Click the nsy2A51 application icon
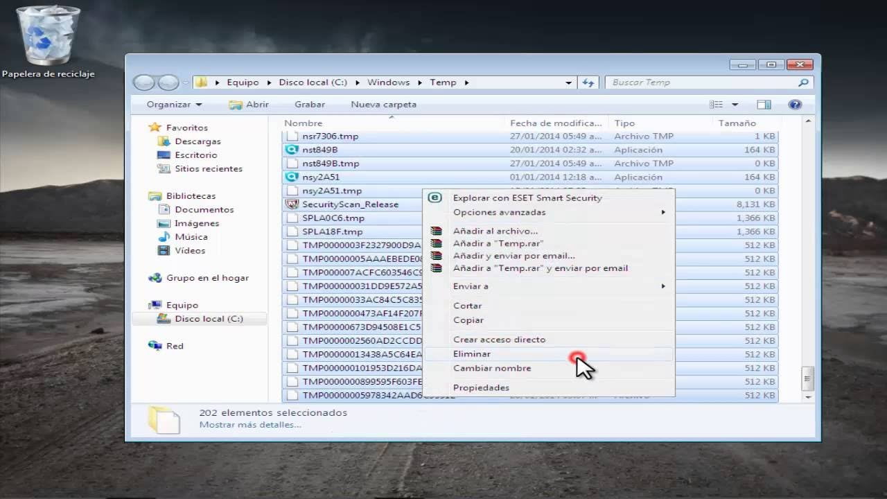 tap(292, 177)
